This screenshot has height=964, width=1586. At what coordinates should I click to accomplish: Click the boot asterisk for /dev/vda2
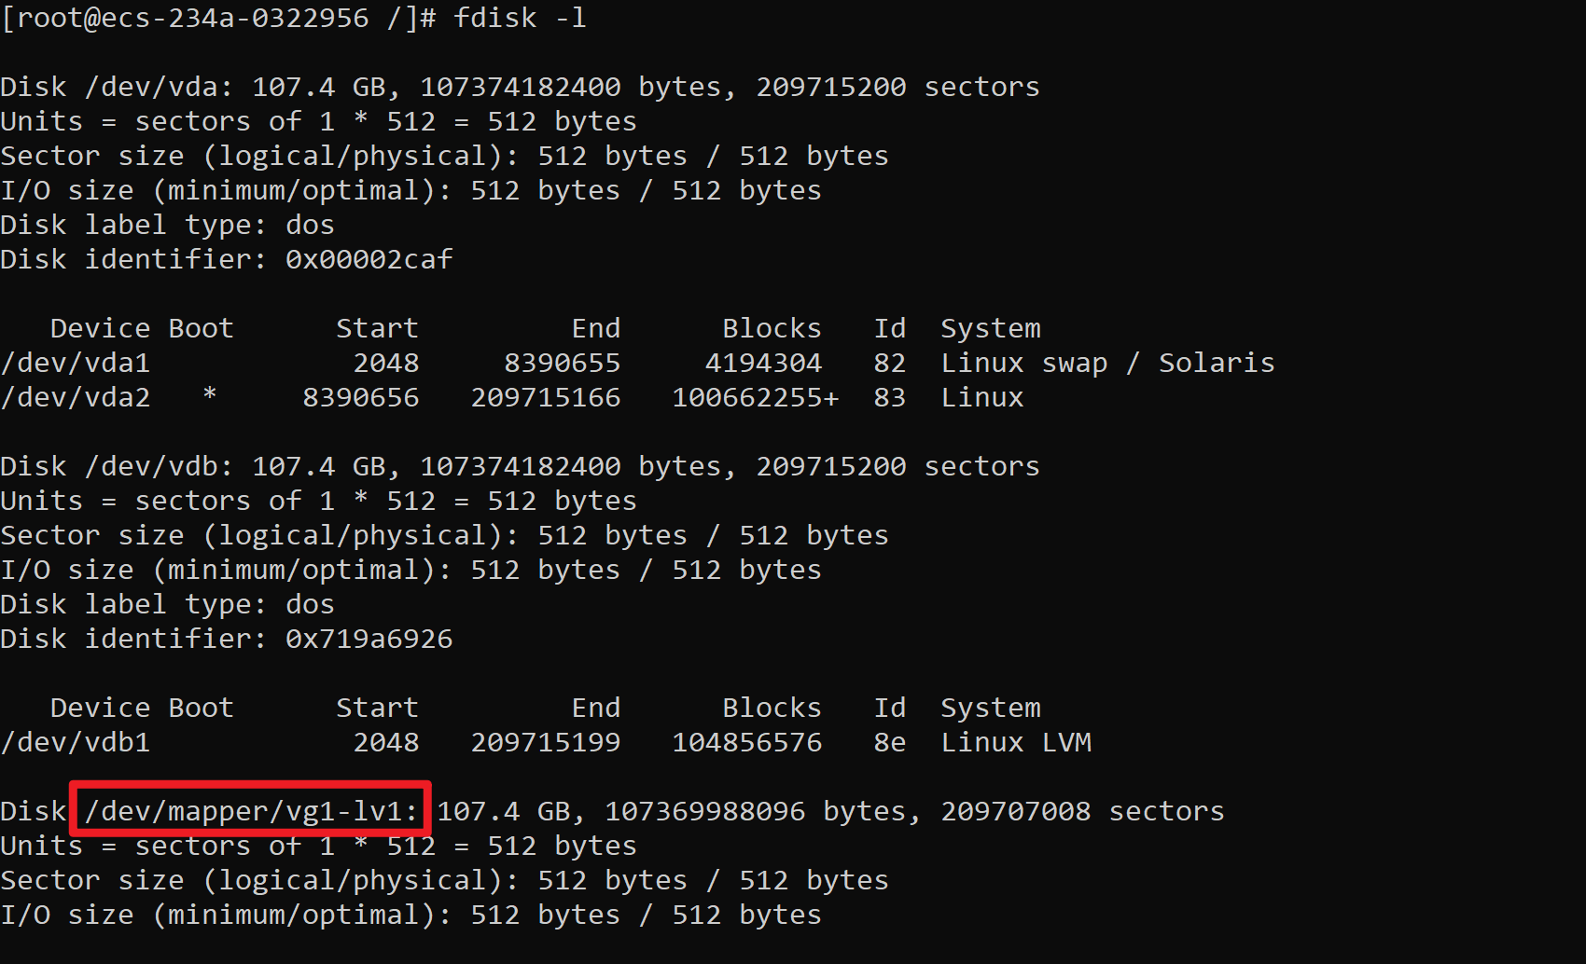click(210, 395)
